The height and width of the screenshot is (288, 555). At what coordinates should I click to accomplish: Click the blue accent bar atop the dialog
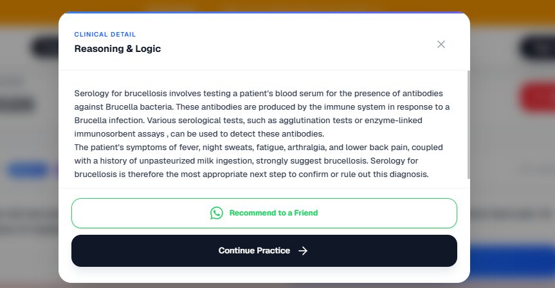tap(264, 13)
